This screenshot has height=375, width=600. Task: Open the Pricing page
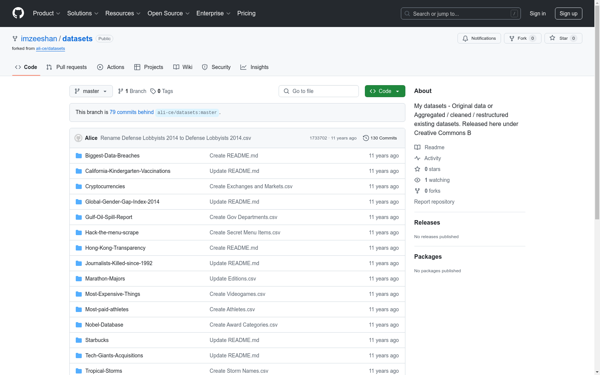pos(246,13)
